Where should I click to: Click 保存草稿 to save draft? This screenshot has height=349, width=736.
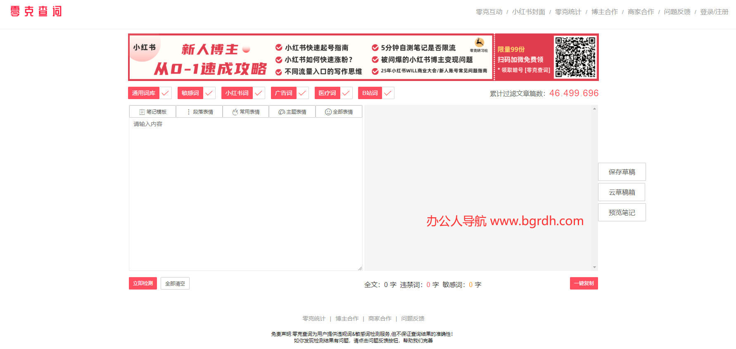coord(622,172)
